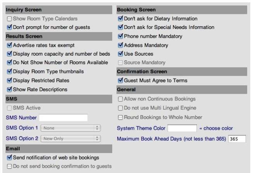Open the SMS Option 1 dropdown

pos(70,128)
